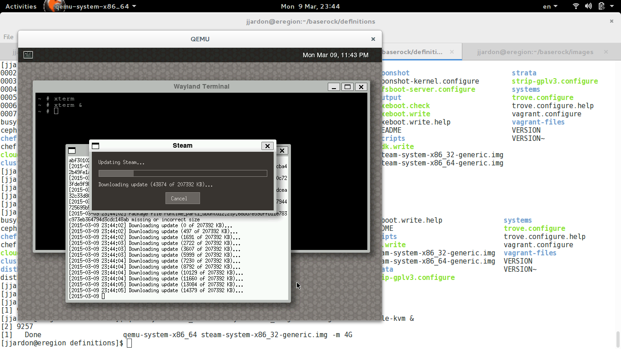Click the Steam window's title bar icon

tap(95, 146)
